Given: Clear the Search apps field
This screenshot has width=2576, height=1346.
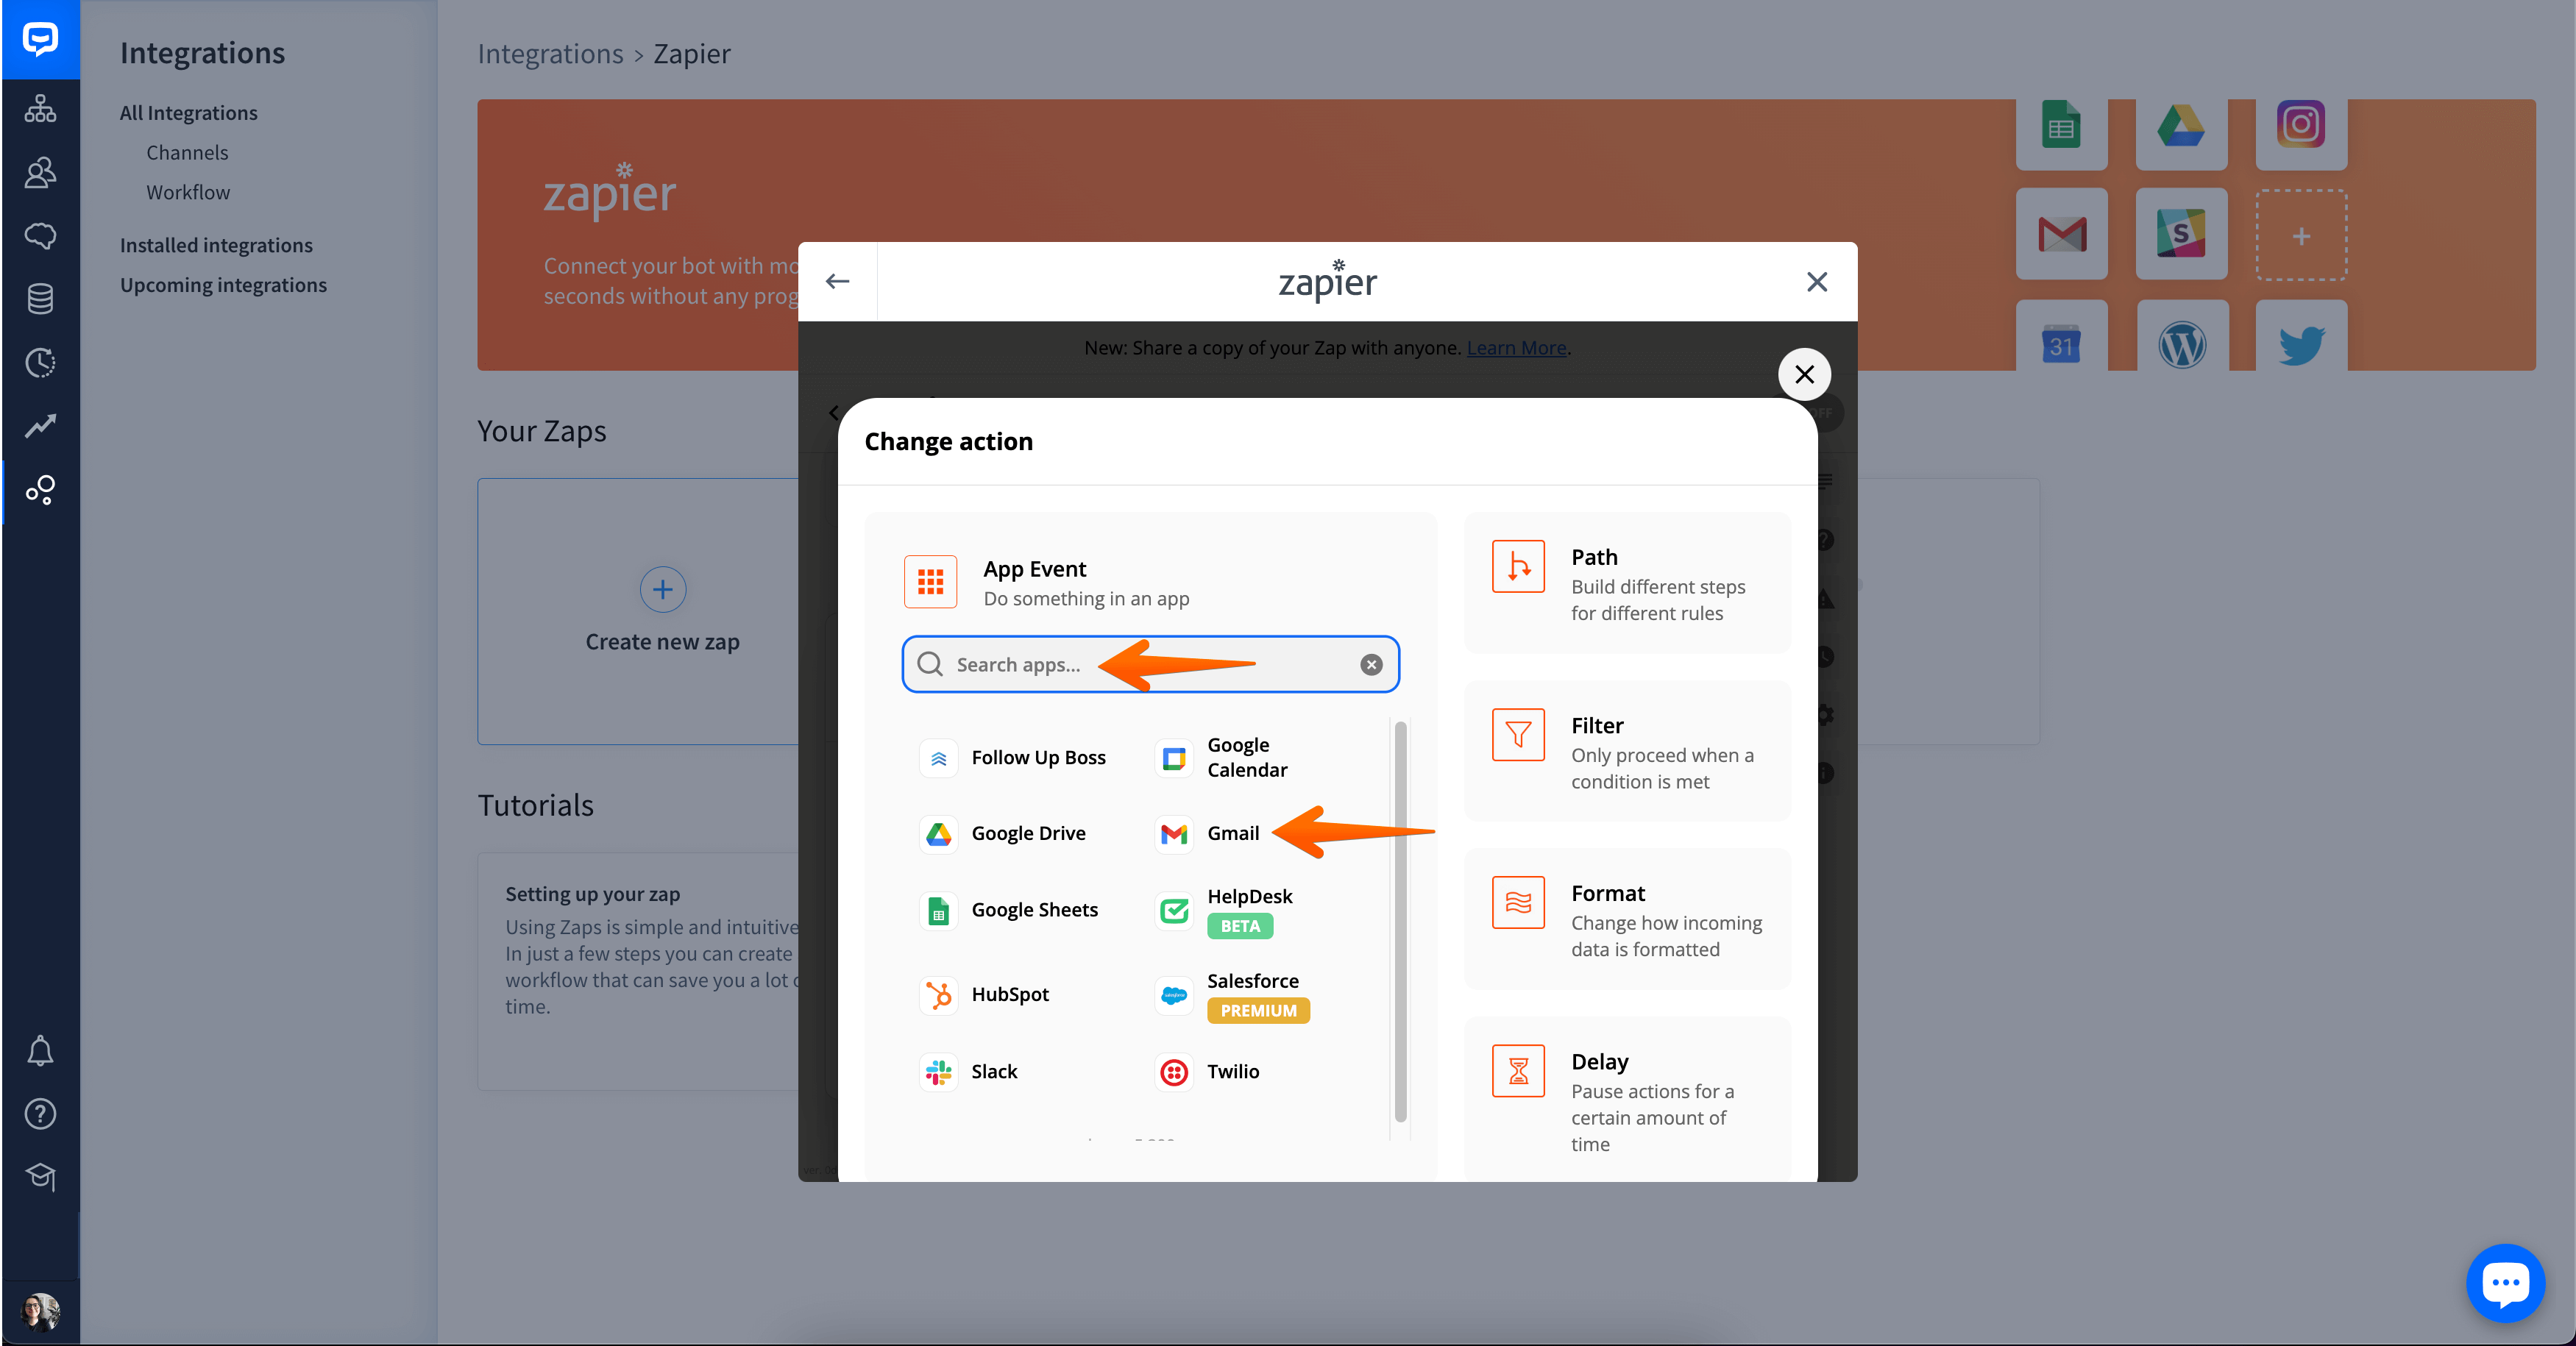Looking at the screenshot, I should (1371, 664).
